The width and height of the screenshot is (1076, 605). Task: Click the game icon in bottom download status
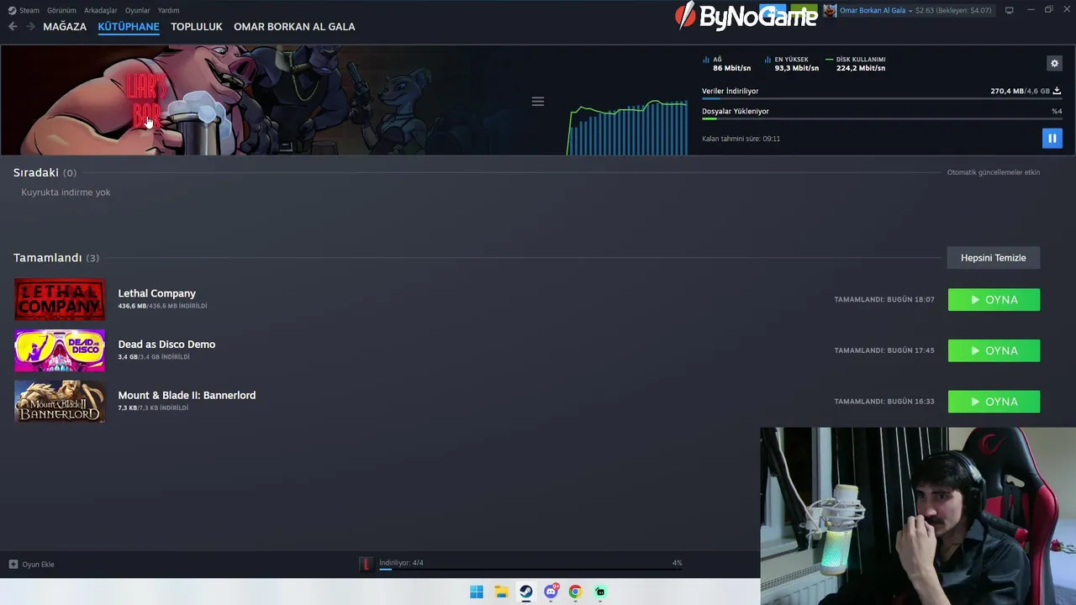coord(366,564)
